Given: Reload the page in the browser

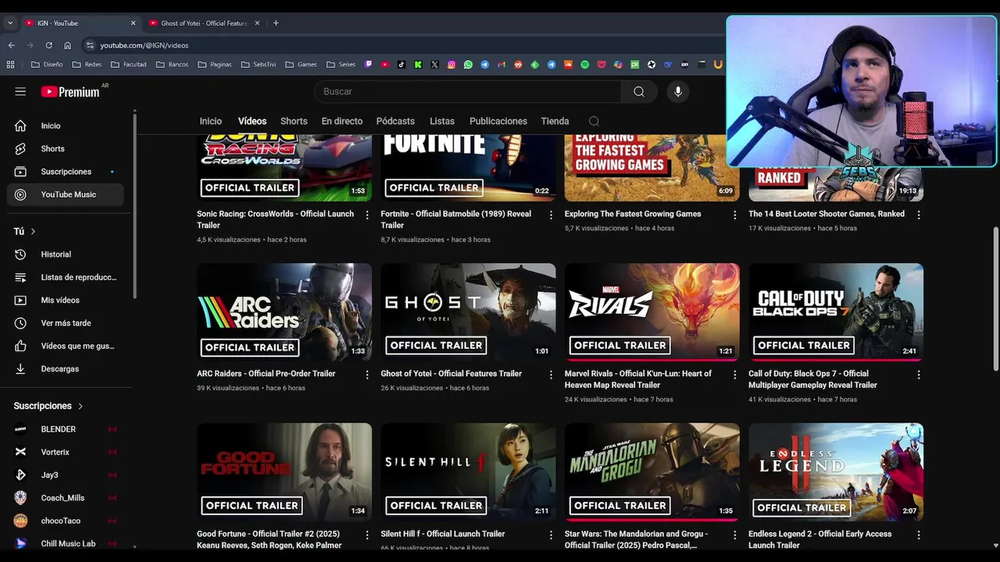Looking at the screenshot, I should (48, 45).
